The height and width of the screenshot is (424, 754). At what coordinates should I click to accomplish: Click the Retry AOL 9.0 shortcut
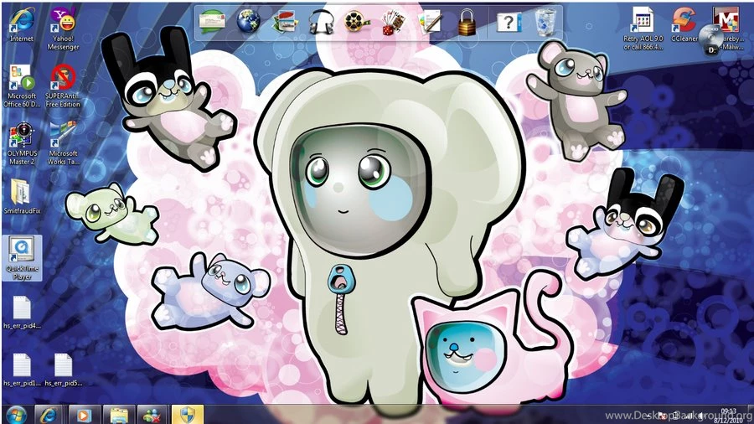643,20
